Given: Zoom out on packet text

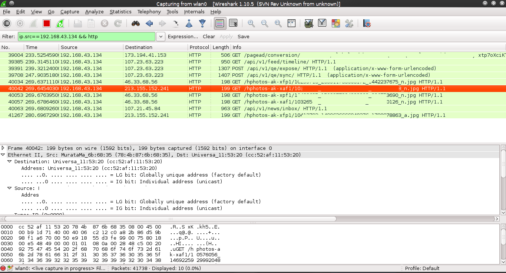Looking at the screenshot, I should pos(265,24).
